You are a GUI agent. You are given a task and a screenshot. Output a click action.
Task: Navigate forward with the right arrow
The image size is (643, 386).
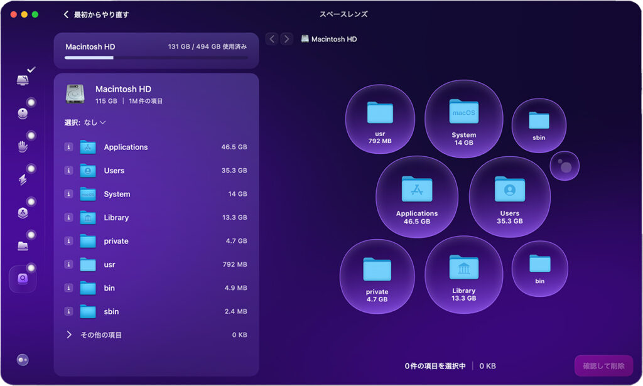coord(286,39)
